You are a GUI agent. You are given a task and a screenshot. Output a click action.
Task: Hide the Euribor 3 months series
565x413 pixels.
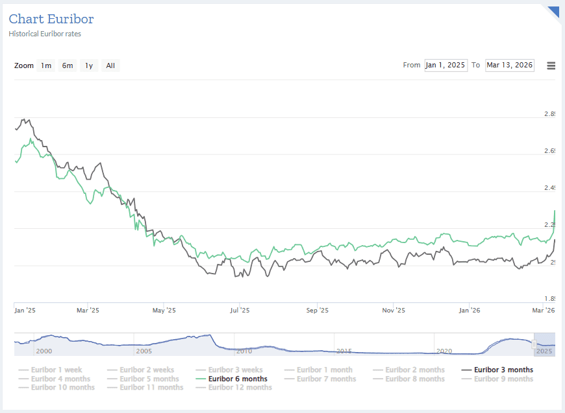coord(503,370)
